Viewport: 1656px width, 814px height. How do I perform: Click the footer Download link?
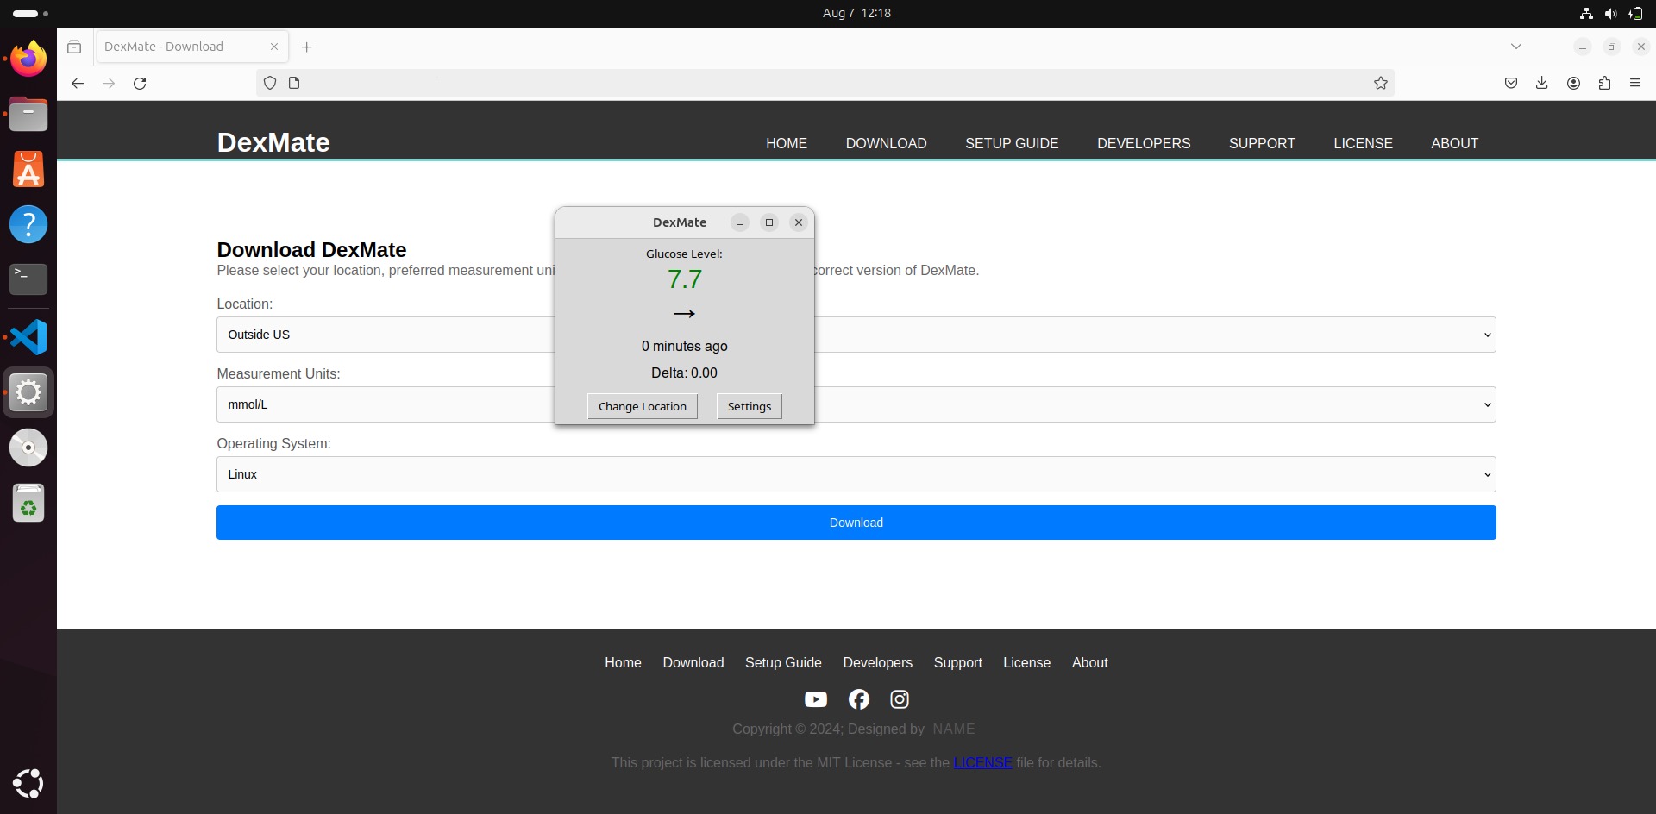point(693,662)
